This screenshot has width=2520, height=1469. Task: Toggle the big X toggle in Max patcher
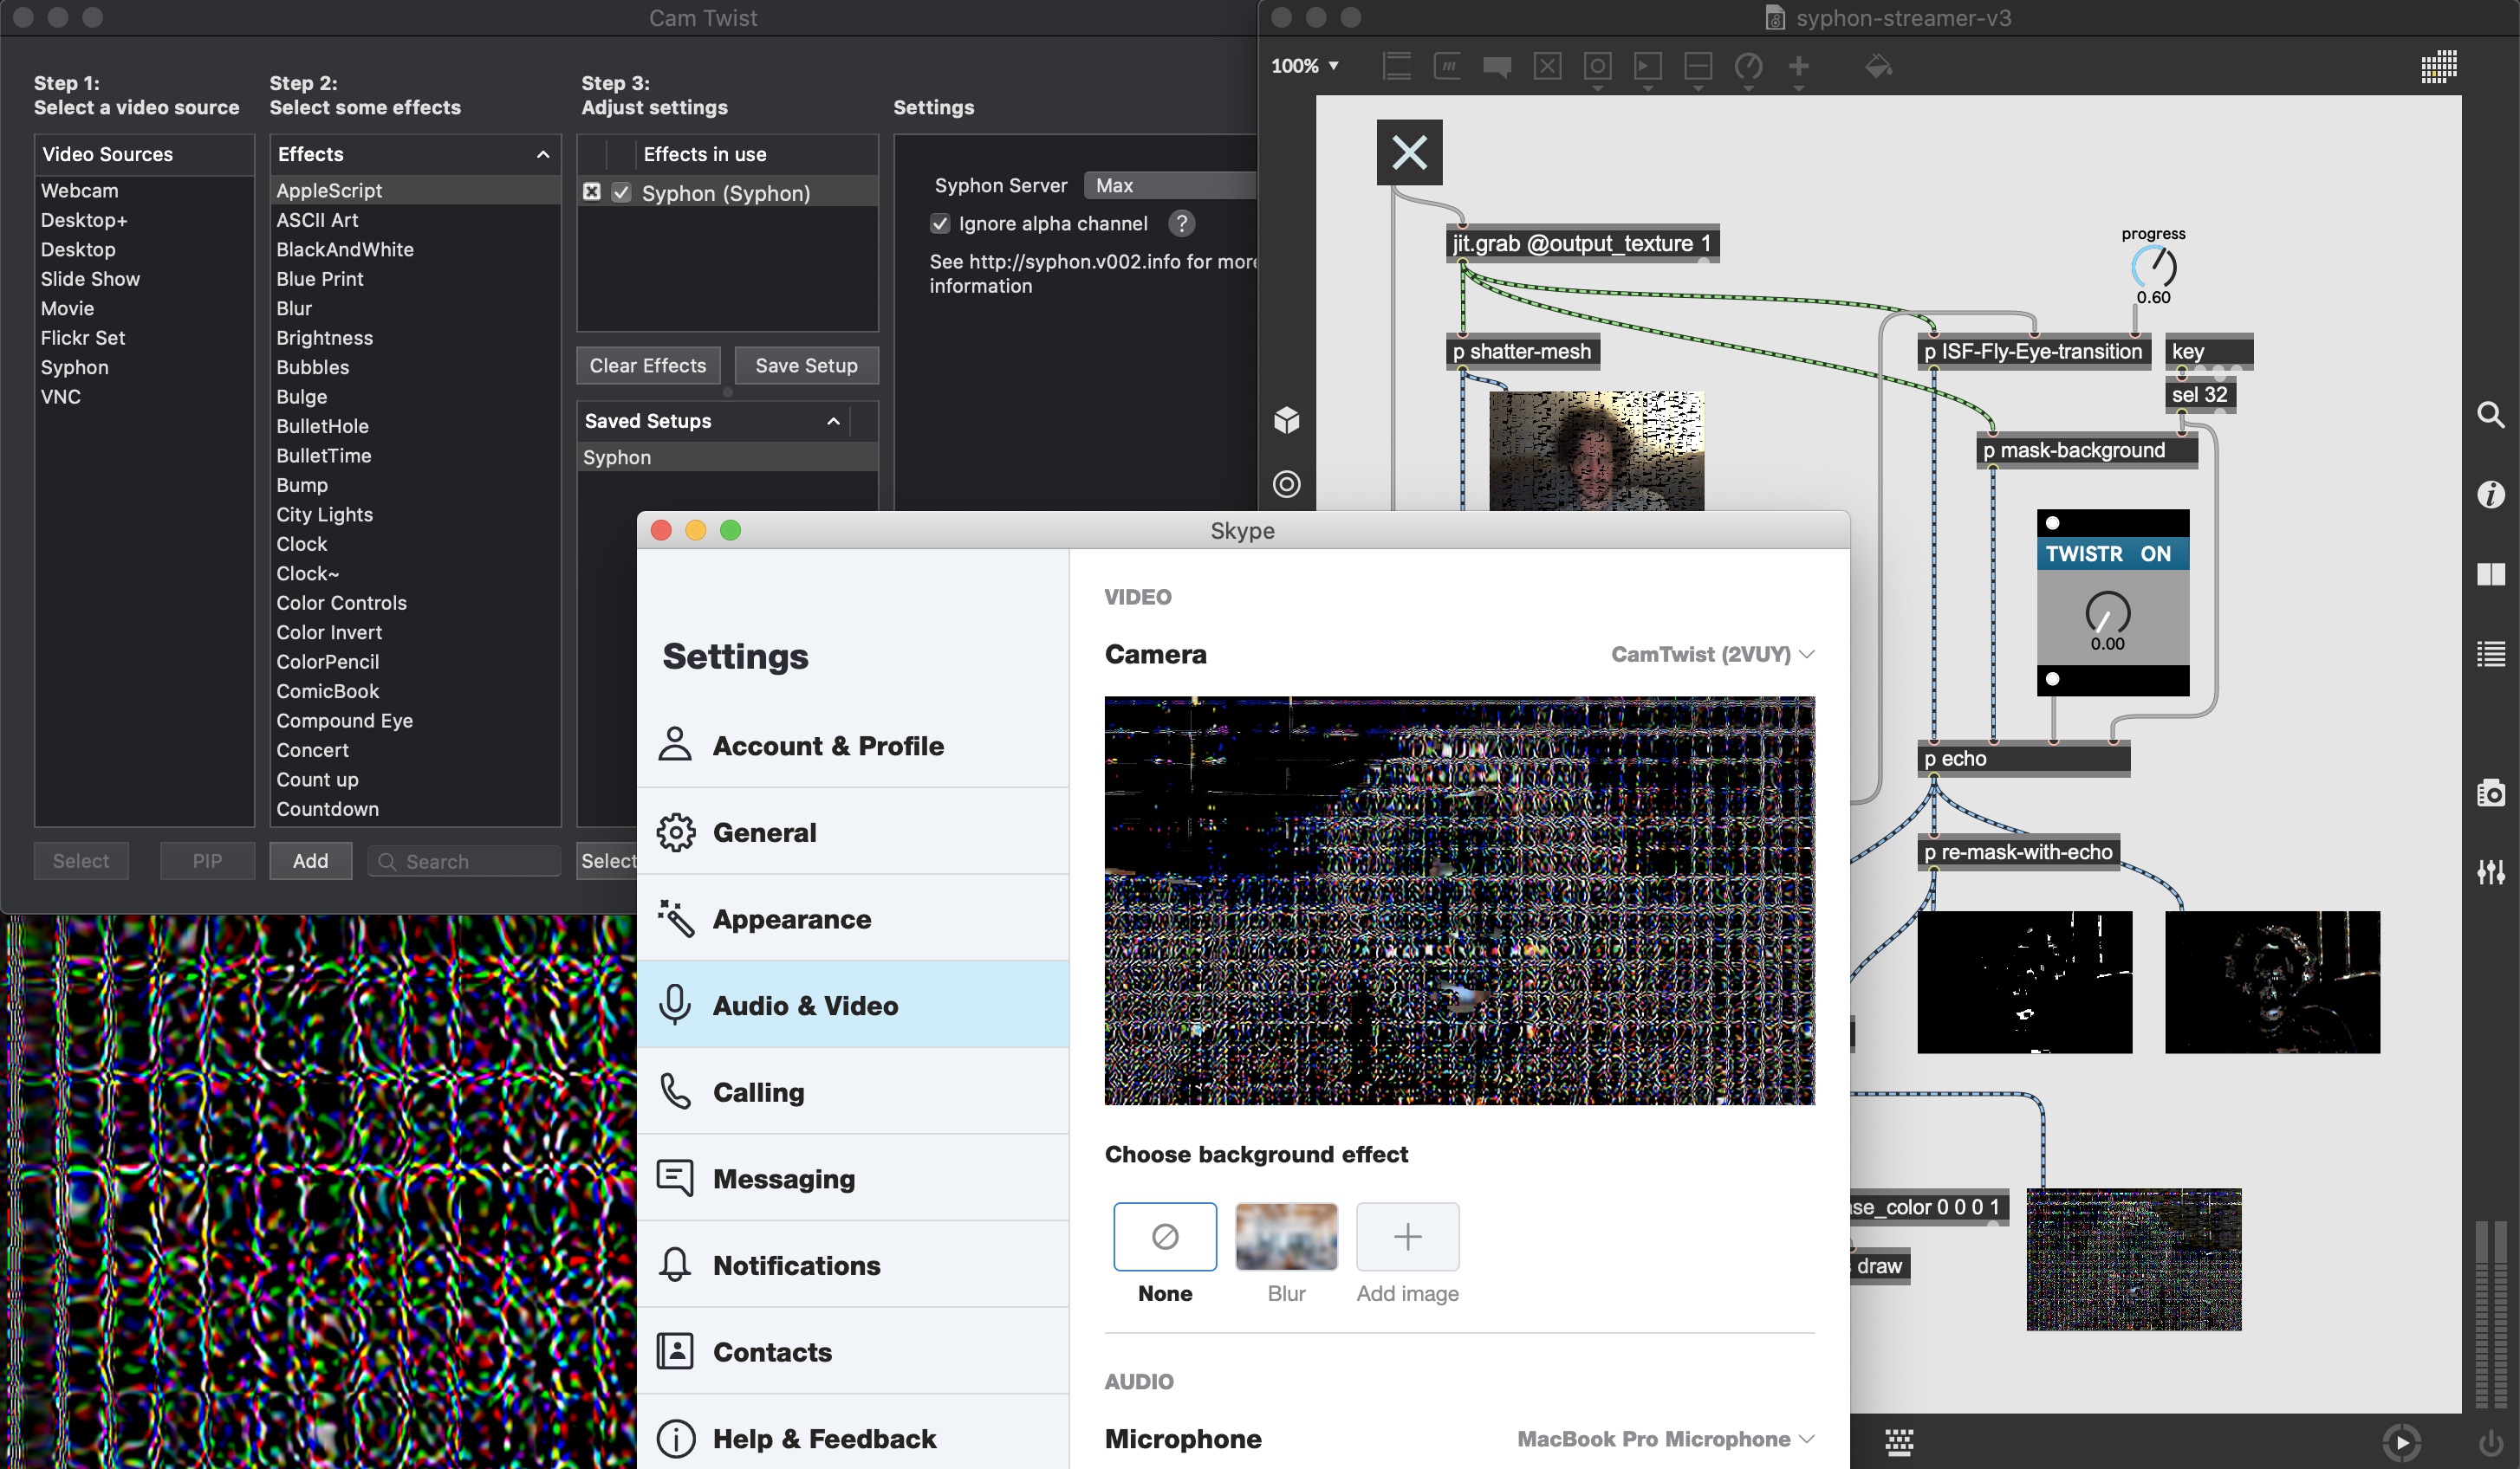pos(1409,152)
